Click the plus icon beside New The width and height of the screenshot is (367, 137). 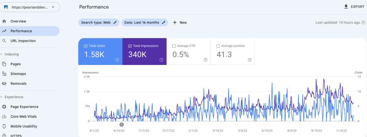[175, 22]
